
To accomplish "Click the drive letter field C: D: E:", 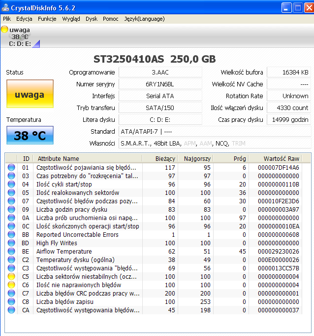I will pyautogui.click(x=160, y=119).
